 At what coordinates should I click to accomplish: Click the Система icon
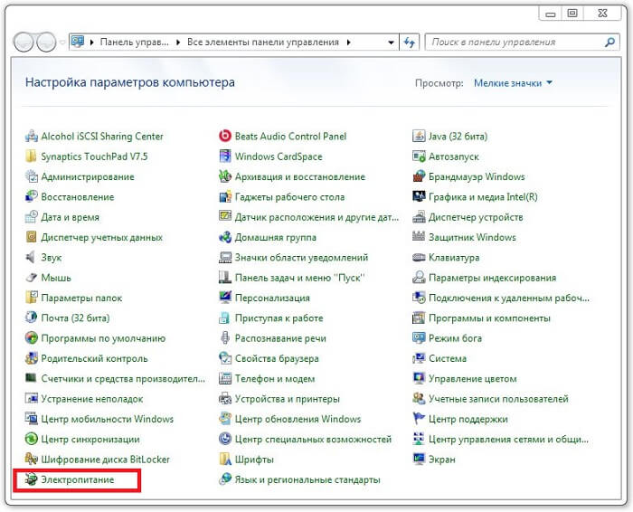click(419, 358)
